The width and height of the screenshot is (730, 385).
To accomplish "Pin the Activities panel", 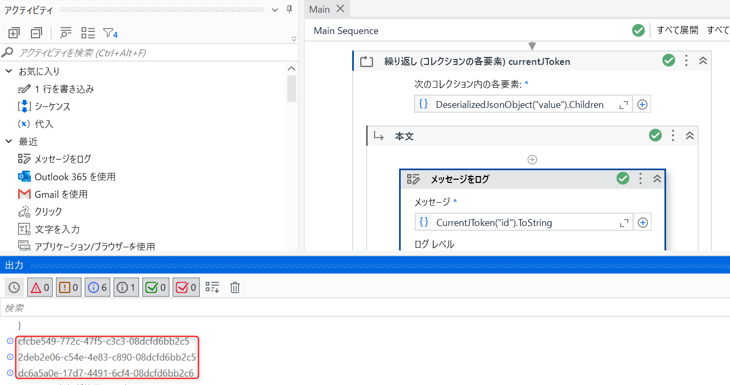I will tap(289, 10).
